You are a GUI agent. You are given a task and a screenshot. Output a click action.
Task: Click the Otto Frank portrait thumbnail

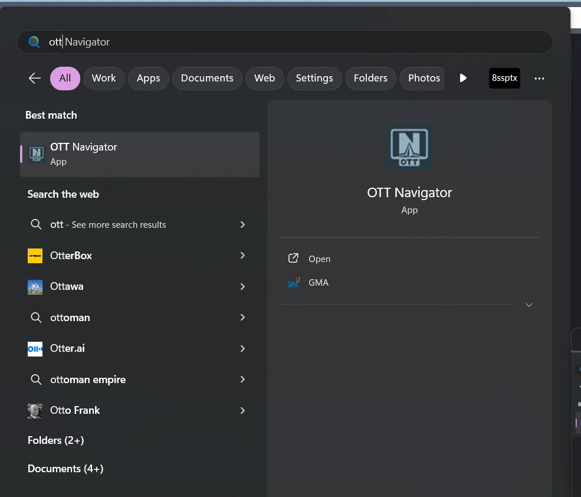[x=35, y=411]
